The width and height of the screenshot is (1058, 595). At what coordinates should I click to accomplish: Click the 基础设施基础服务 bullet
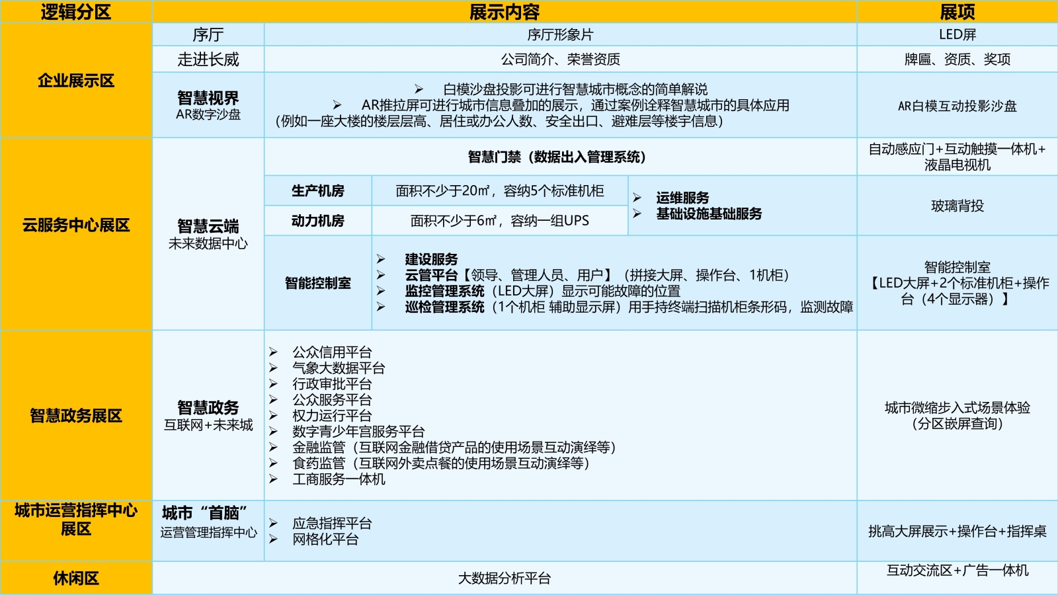(698, 214)
